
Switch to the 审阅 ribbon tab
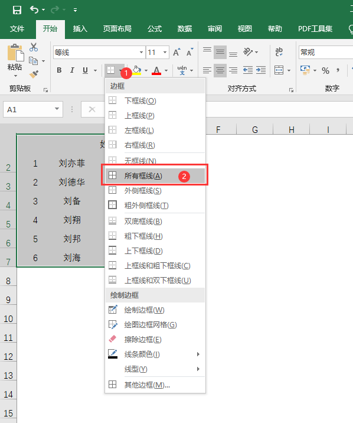[215, 28]
